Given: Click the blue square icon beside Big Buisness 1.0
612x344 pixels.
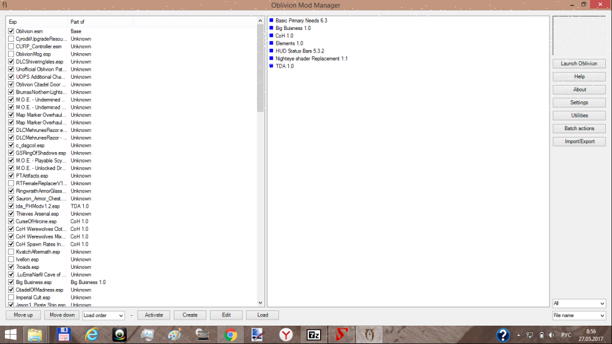Looking at the screenshot, I should [x=271, y=28].
